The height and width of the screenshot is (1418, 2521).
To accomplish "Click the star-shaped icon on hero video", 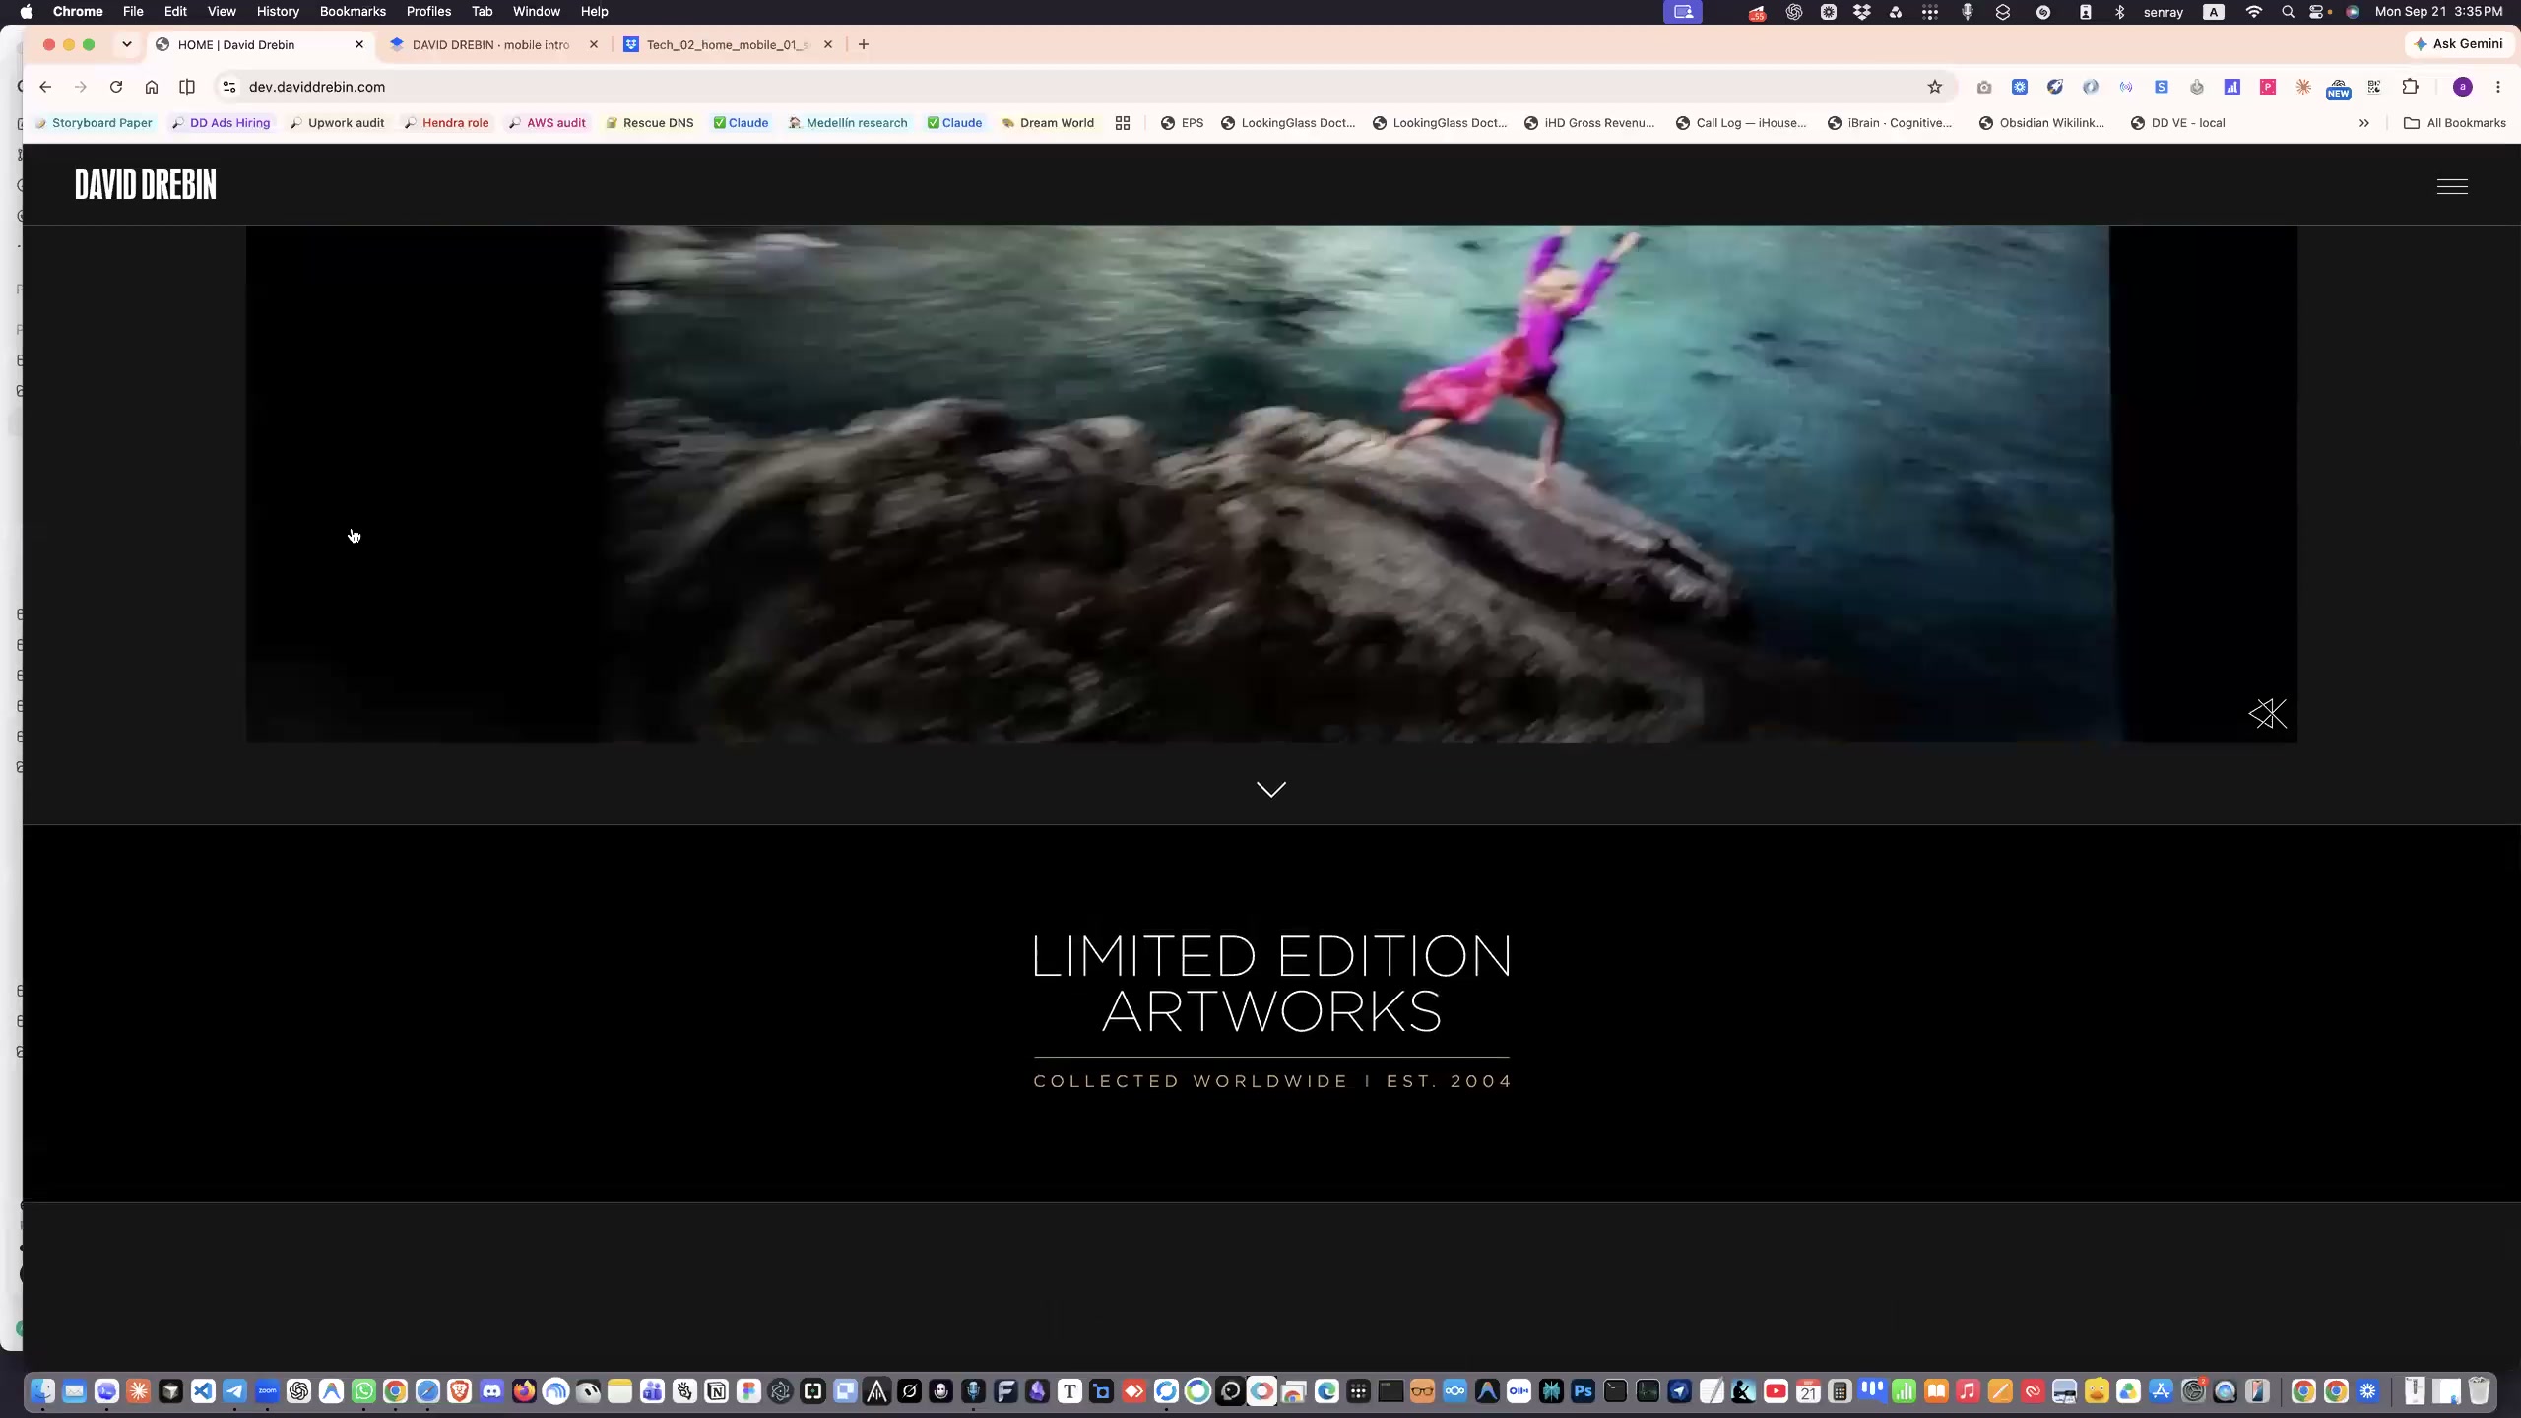I will point(2267,713).
